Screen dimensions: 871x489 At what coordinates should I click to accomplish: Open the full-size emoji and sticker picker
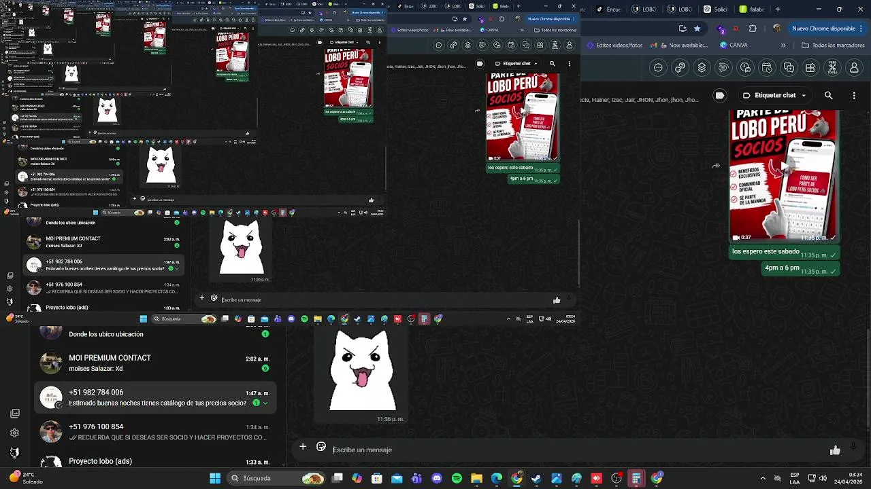click(321, 447)
